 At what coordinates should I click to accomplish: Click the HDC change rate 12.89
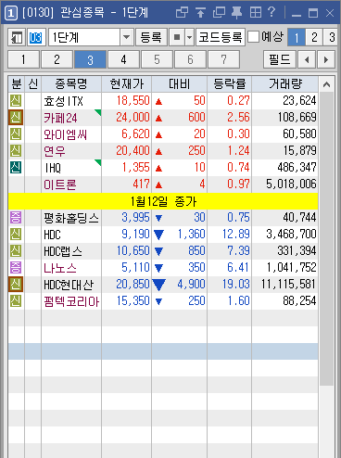coord(236,234)
